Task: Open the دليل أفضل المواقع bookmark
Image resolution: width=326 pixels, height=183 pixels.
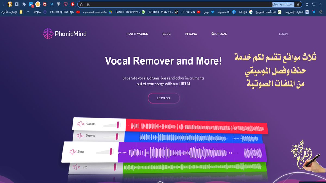Action: click(269, 12)
